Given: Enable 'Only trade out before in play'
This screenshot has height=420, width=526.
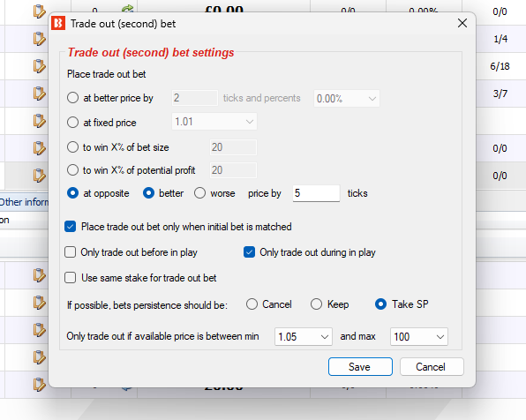Looking at the screenshot, I should click(x=70, y=252).
